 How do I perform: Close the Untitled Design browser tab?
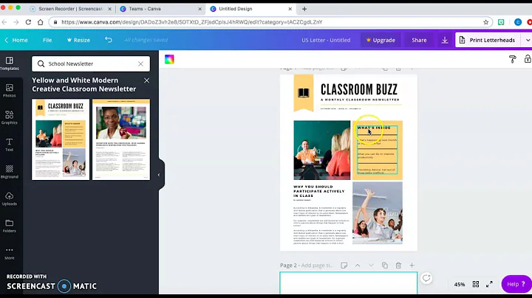coord(290,9)
